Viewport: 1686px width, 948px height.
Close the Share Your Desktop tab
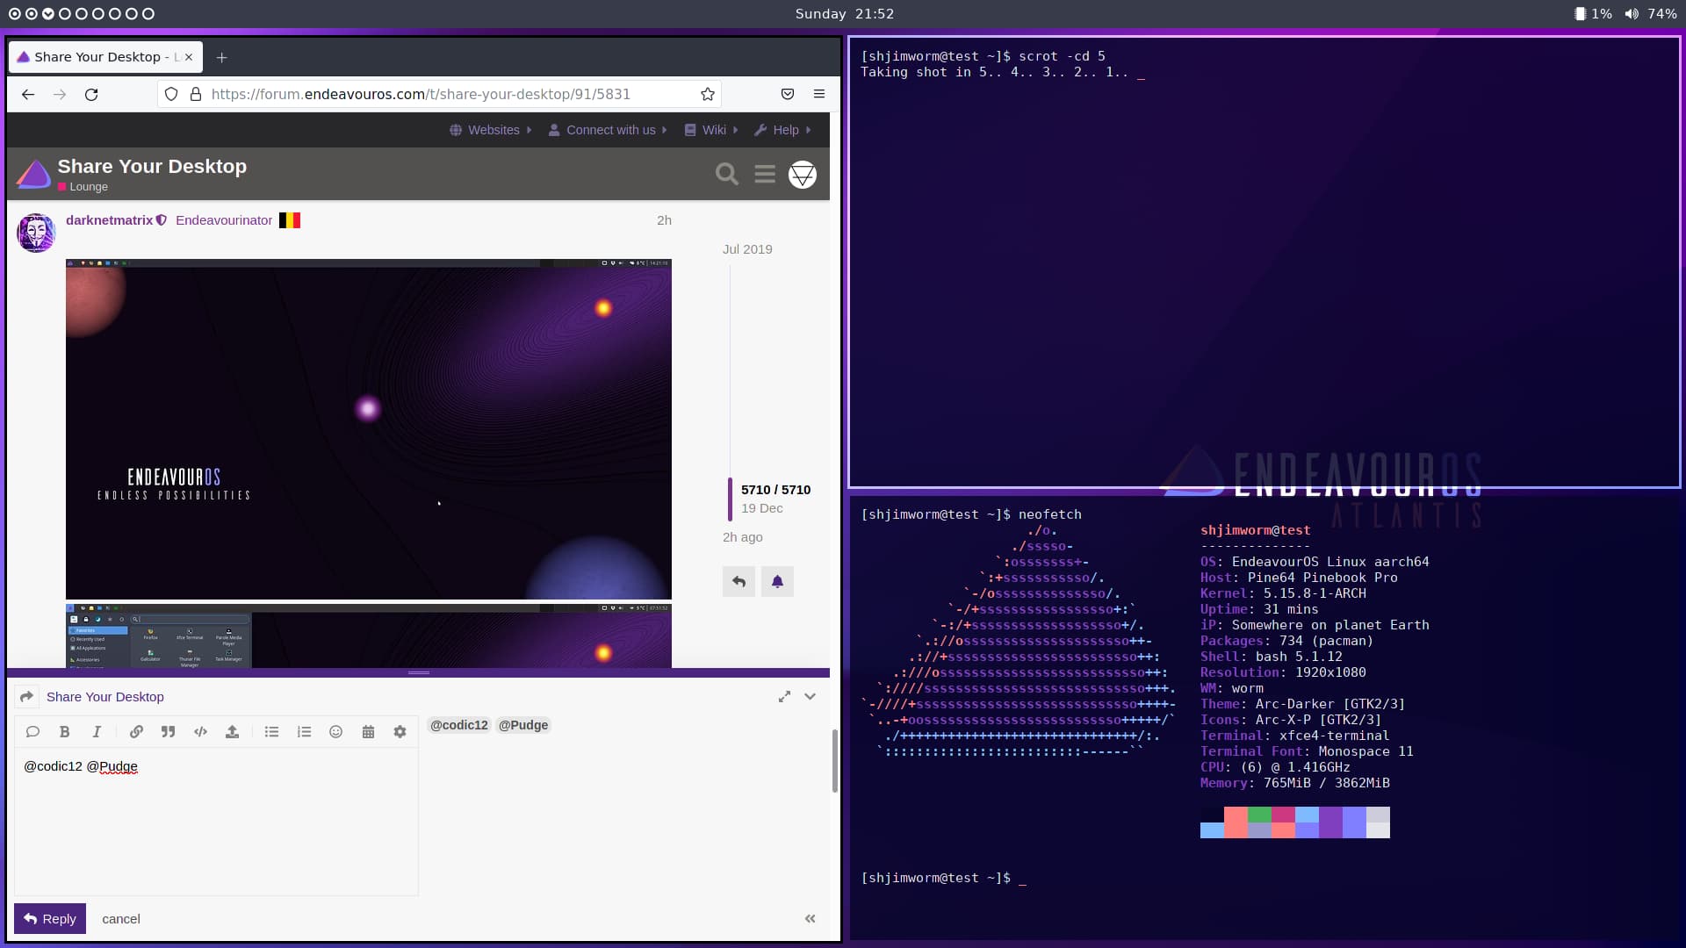tap(189, 57)
